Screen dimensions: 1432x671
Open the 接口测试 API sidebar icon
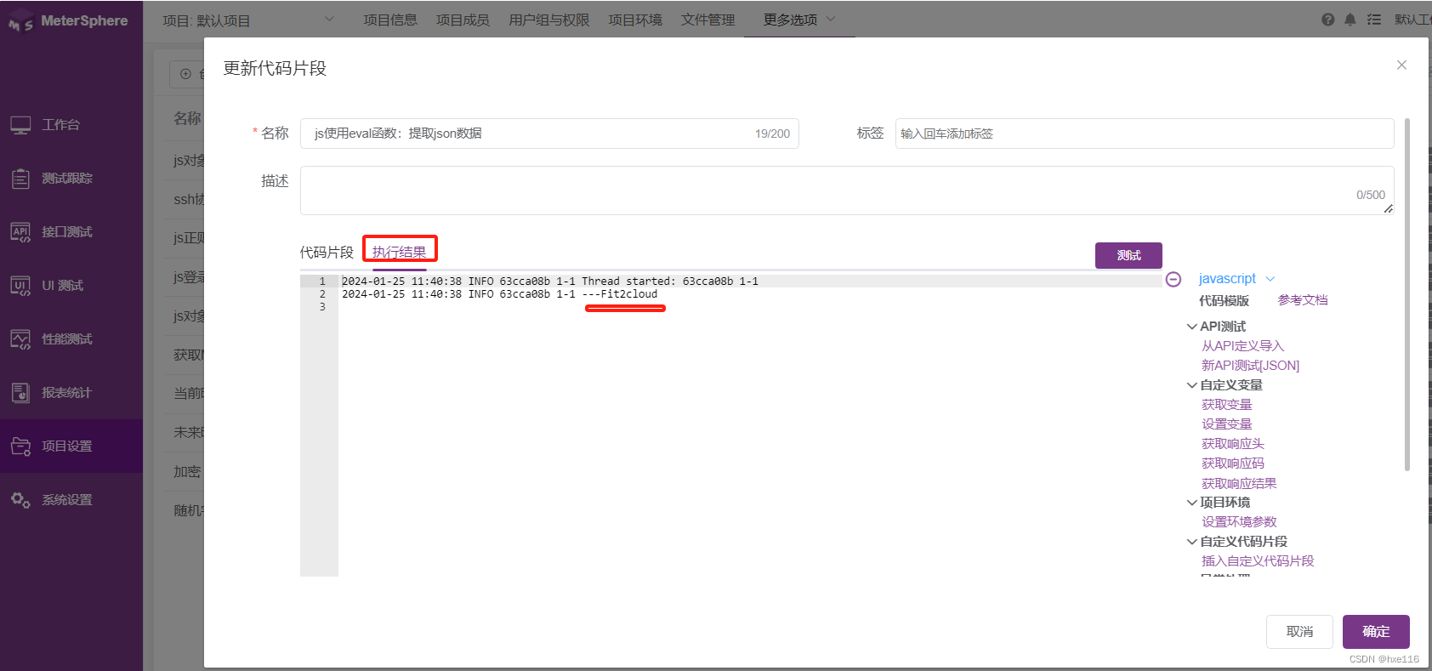click(x=20, y=232)
